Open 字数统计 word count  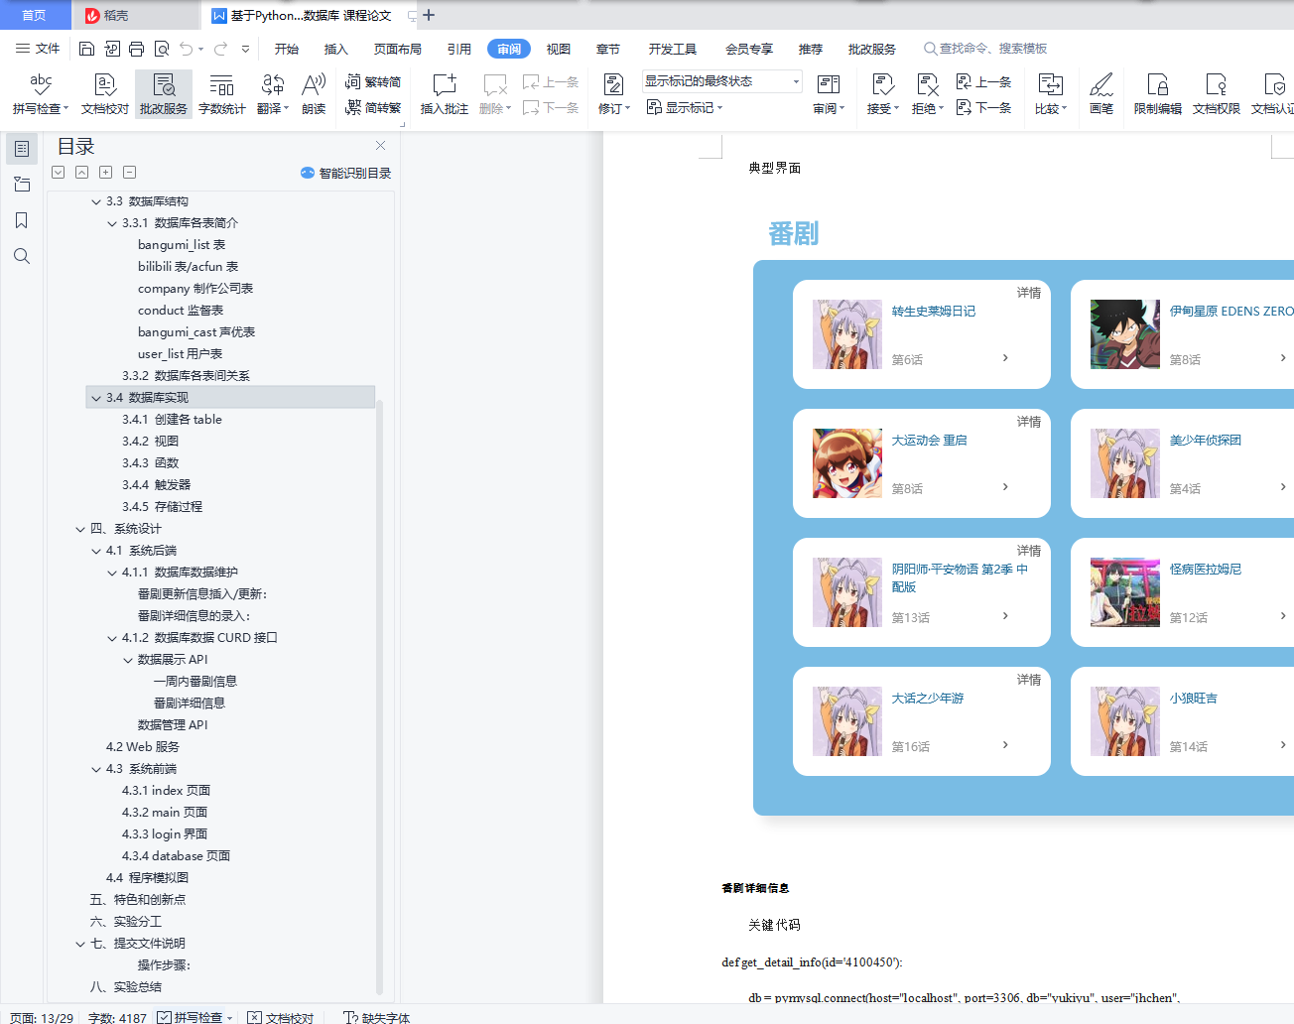click(x=222, y=94)
